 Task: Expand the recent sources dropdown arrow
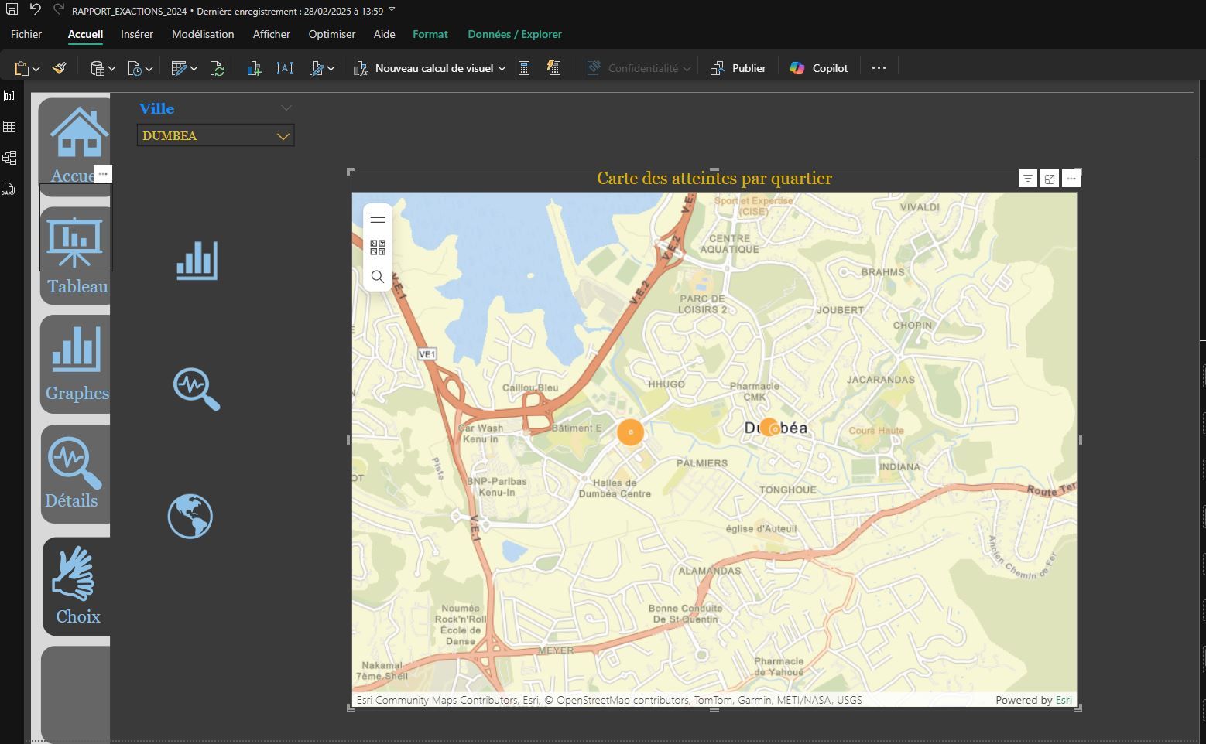[149, 69]
